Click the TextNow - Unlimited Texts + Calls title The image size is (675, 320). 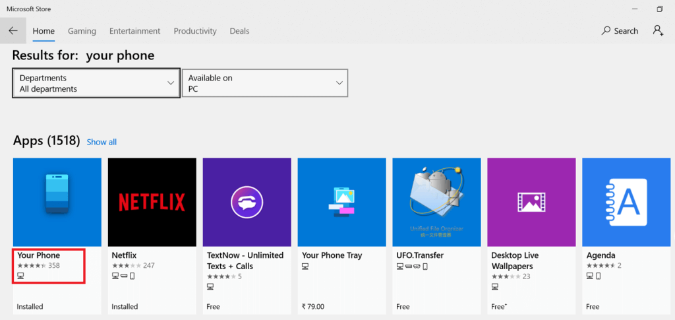click(x=245, y=261)
